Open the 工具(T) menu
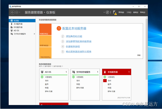 (129, 12)
